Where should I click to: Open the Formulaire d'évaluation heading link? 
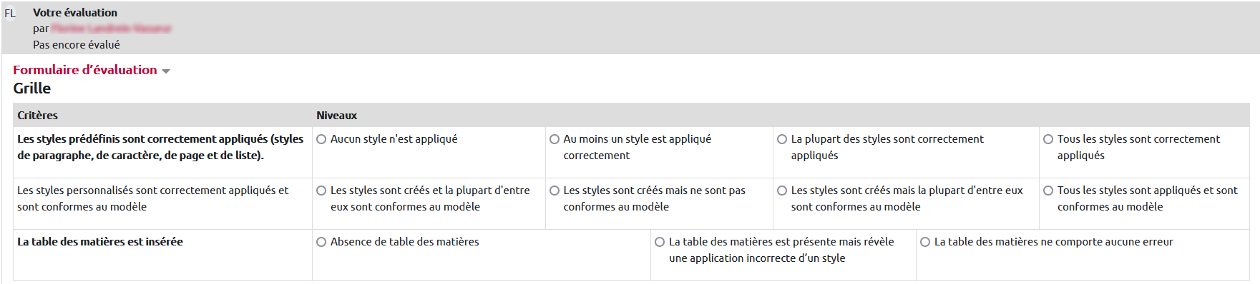tap(85, 70)
